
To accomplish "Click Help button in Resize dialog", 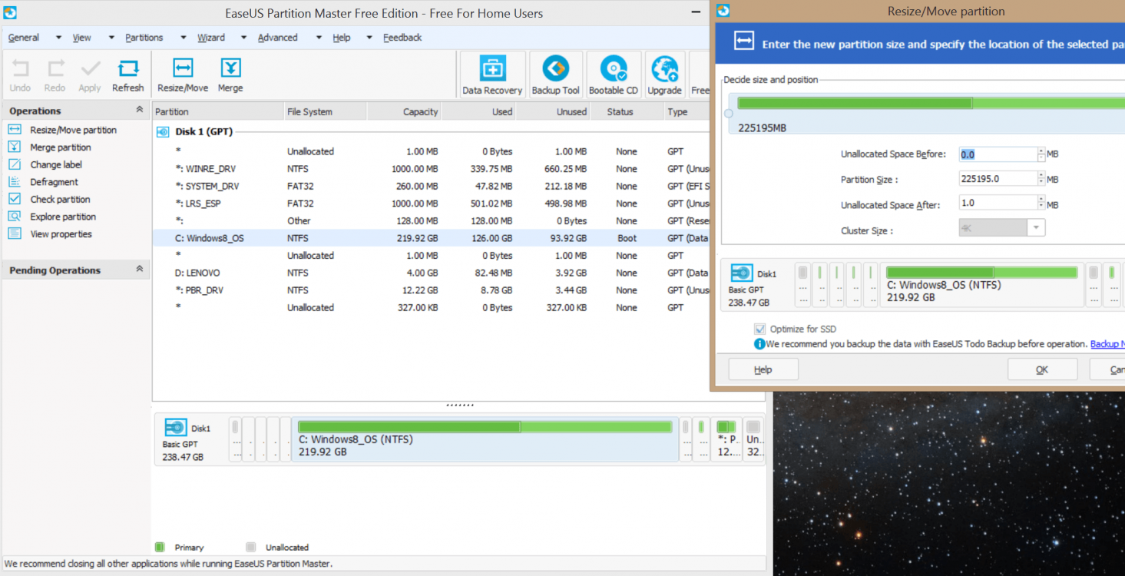I will 763,369.
